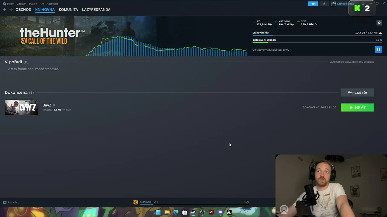Open Microsoft Store from the taskbar
Screen dimensions: 387x217
pos(185,212)
